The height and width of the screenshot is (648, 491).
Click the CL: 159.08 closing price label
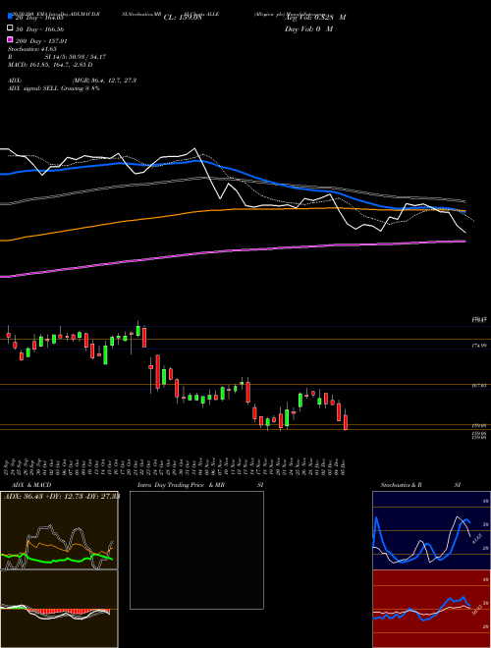tap(183, 18)
